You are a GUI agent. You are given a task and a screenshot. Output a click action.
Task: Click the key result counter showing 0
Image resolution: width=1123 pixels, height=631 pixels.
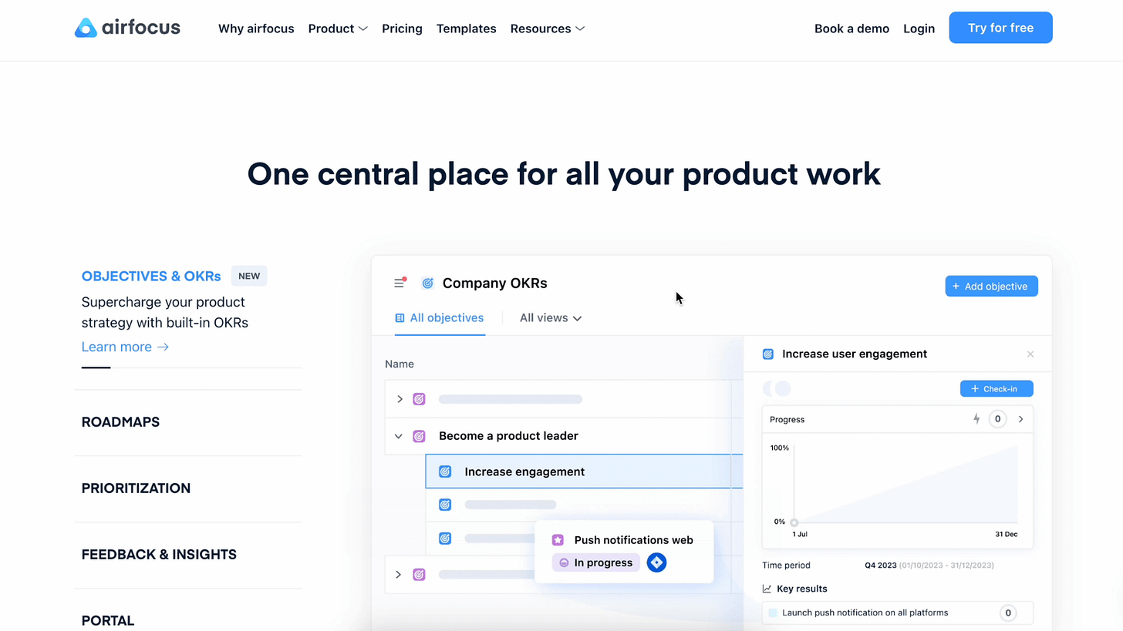[x=1007, y=613]
